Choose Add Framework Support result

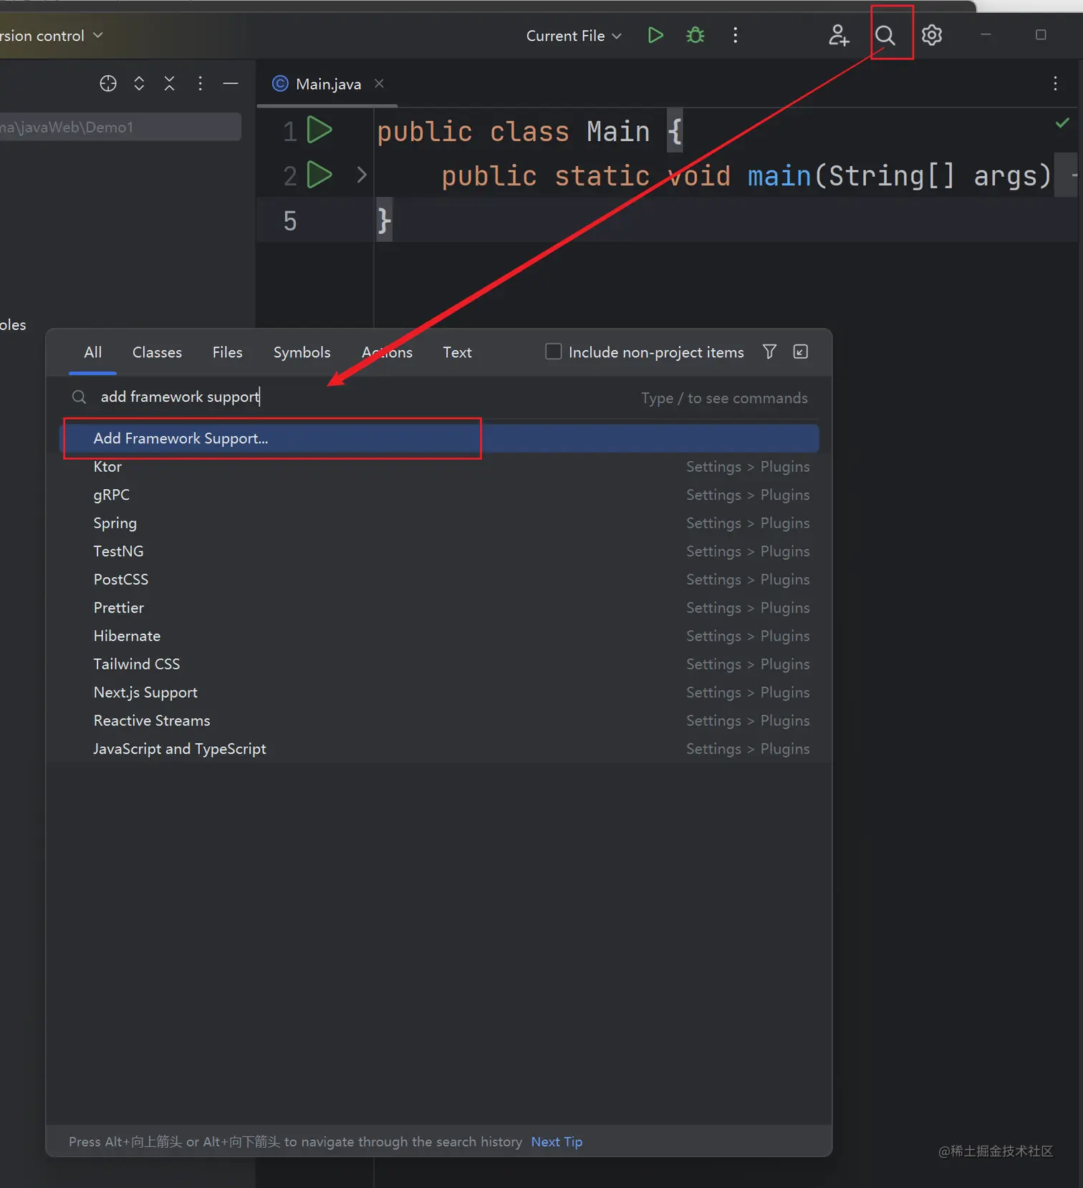click(439, 438)
